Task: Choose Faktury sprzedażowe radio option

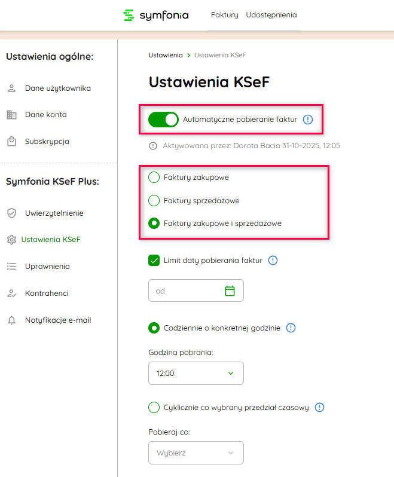Action: click(154, 200)
